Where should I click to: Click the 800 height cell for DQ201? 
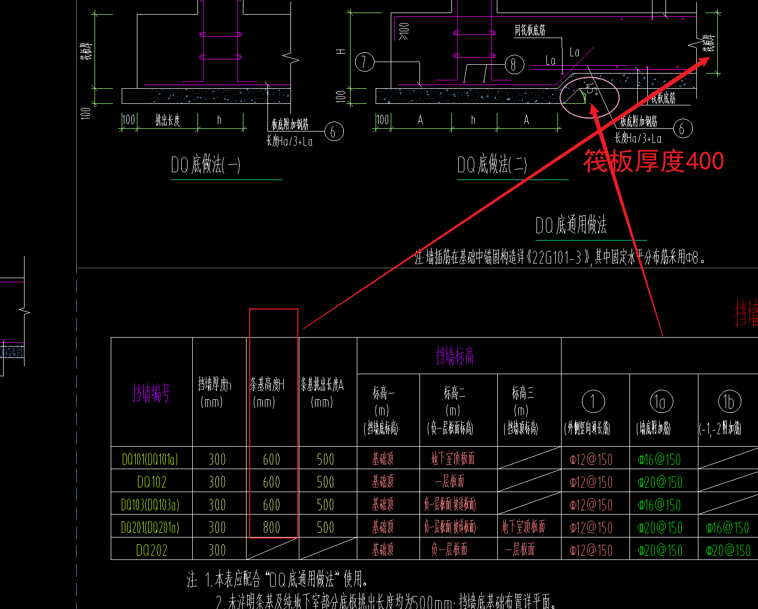point(272,528)
